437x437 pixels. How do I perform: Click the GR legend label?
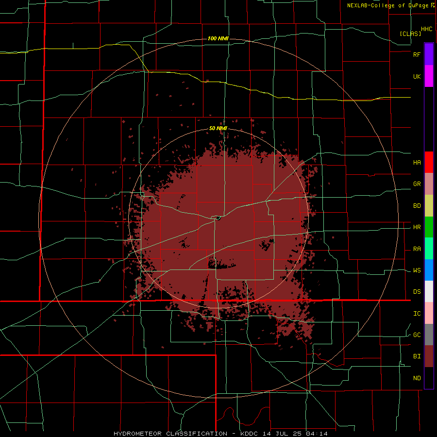click(417, 184)
